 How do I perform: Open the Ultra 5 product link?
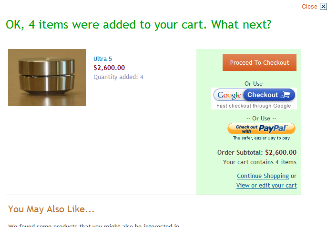[102, 59]
